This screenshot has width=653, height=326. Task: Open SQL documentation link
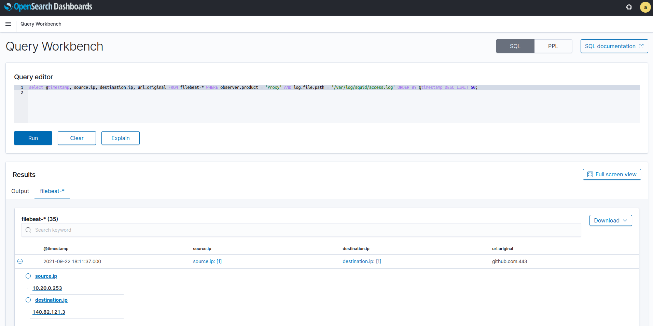614,46
